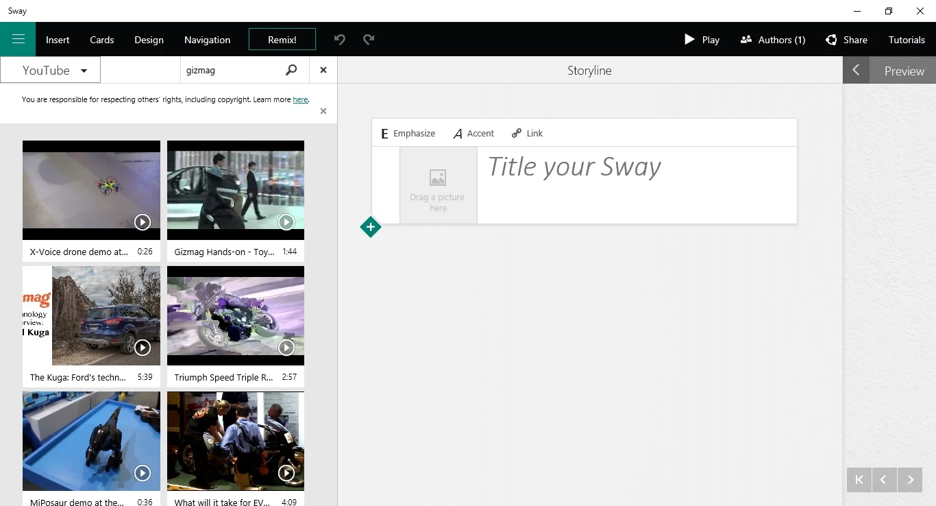Select Triumph Speed Triple video thumbnail
Image resolution: width=936 pixels, height=506 pixels.
click(236, 315)
